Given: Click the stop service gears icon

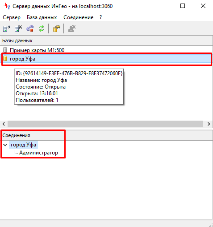Looking at the screenshot, I should pos(30,28).
